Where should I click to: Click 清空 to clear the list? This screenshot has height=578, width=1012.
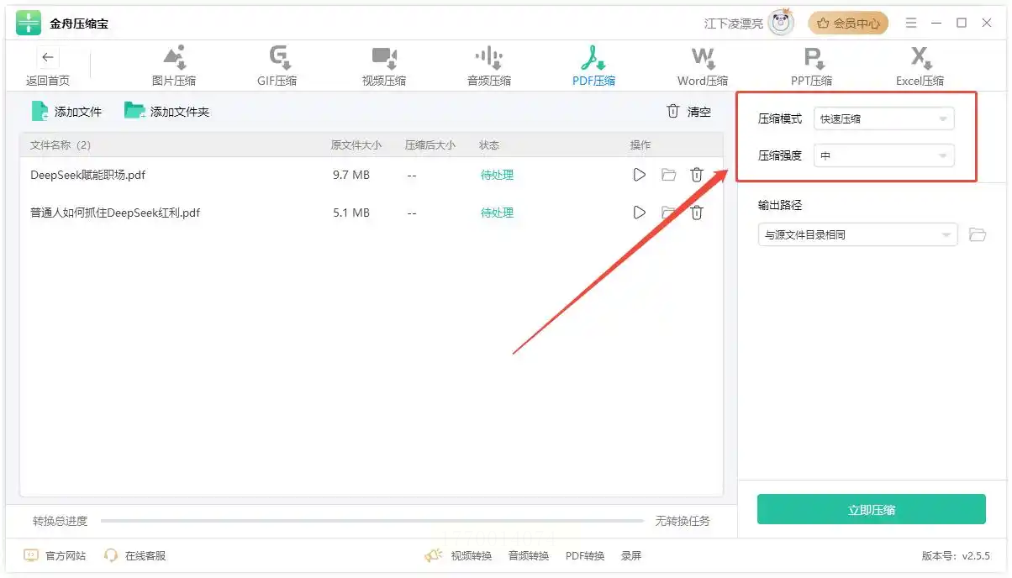click(x=688, y=111)
